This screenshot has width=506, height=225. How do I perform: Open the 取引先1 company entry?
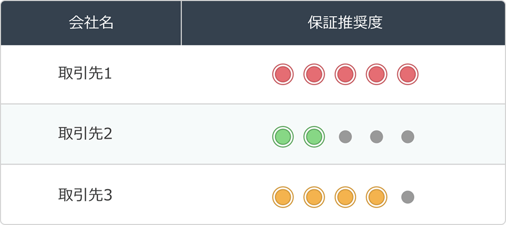click(x=85, y=74)
